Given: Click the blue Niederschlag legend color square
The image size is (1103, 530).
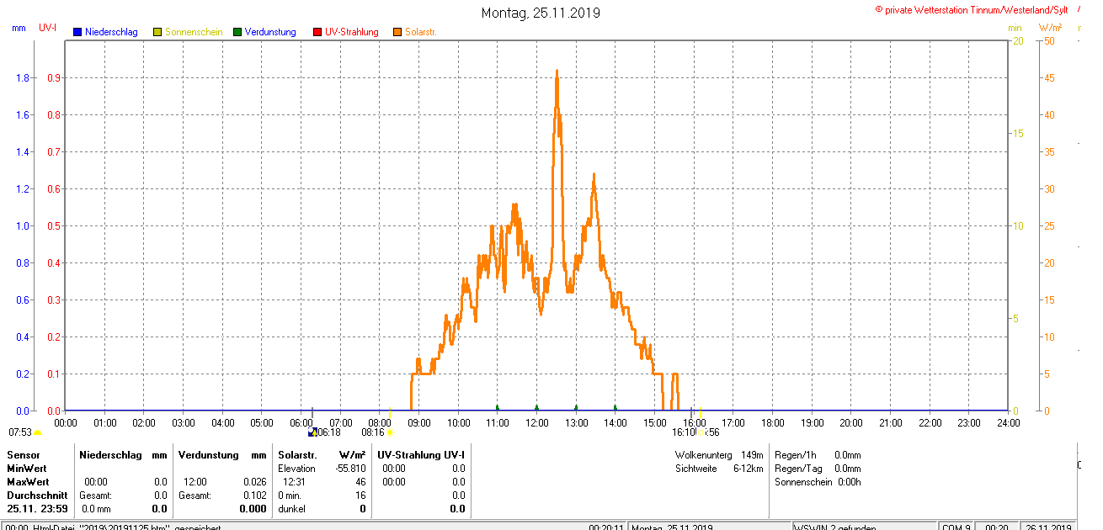Looking at the screenshot, I should click(x=77, y=32).
